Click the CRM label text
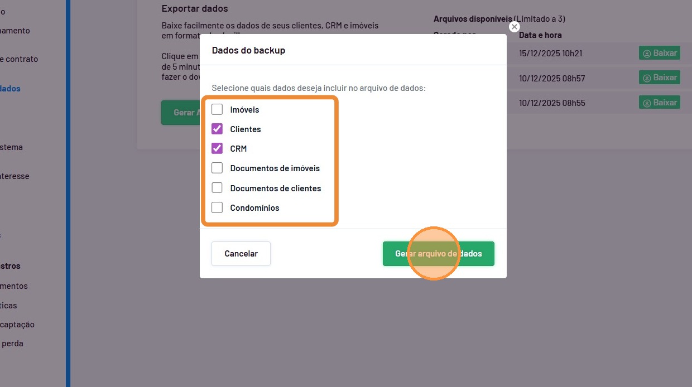The width and height of the screenshot is (692, 387). pyautogui.click(x=238, y=149)
